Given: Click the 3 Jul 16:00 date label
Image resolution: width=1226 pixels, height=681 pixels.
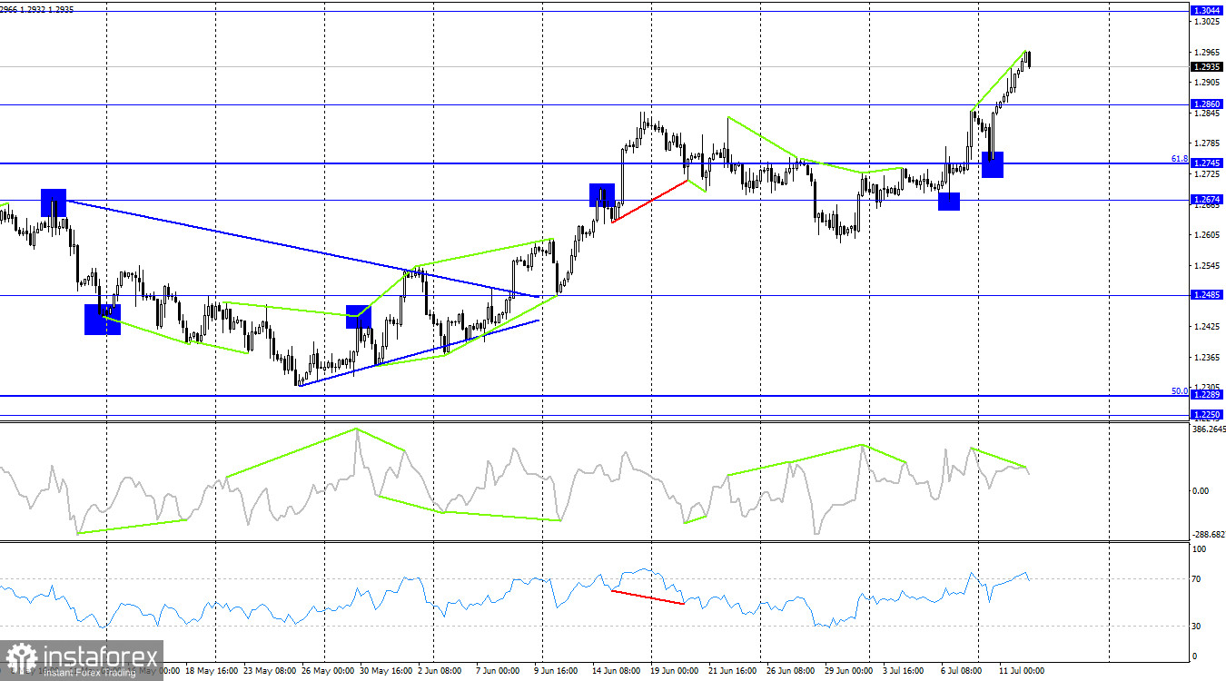Looking at the screenshot, I should (905, 673).
